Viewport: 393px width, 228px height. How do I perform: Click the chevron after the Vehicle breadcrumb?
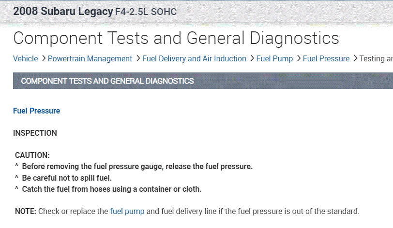point(43,59)
